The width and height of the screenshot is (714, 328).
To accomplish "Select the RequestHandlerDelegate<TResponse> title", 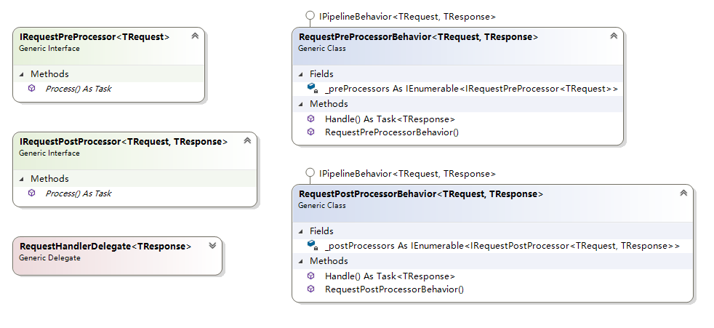I will tap(105, 247).
